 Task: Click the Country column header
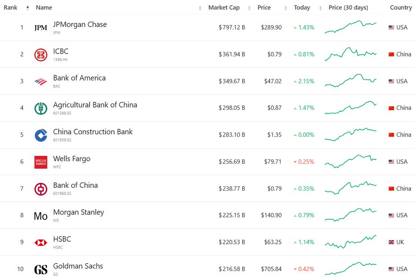(401, 7)
